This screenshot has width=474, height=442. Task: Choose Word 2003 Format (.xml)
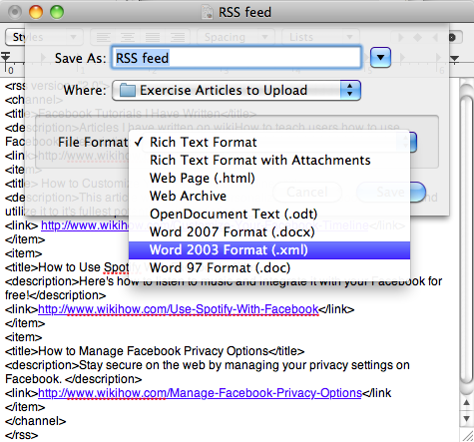tap(269, 250)
